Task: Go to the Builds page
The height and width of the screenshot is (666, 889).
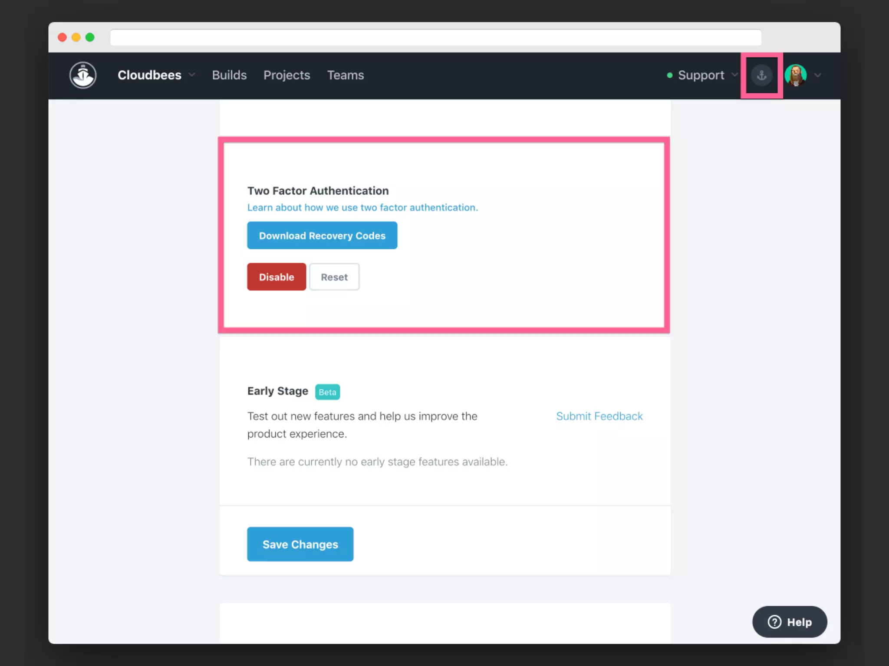Action: tap(229, 75)
